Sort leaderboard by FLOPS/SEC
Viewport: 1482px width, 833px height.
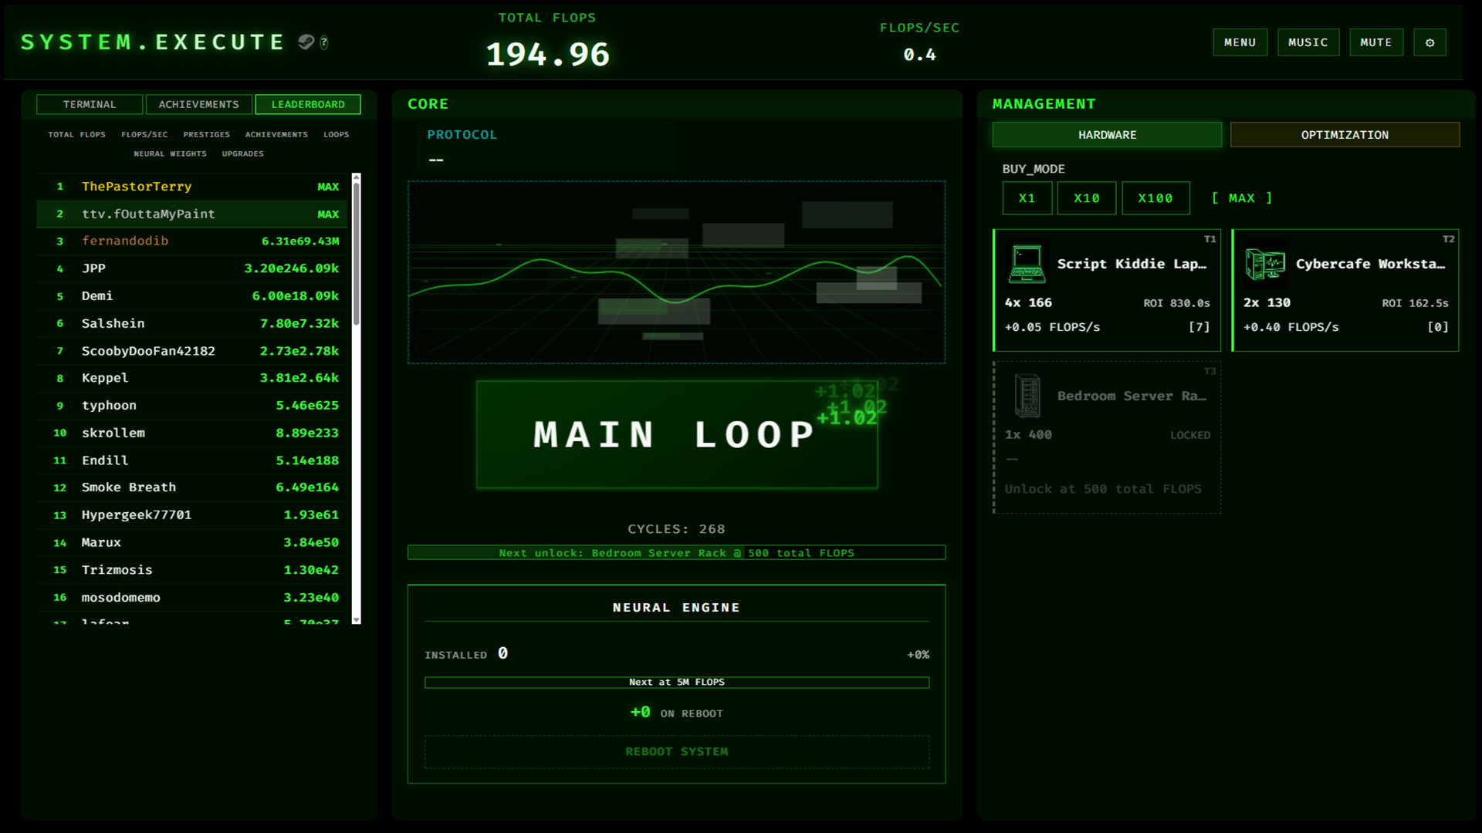[x=144, y=134]
